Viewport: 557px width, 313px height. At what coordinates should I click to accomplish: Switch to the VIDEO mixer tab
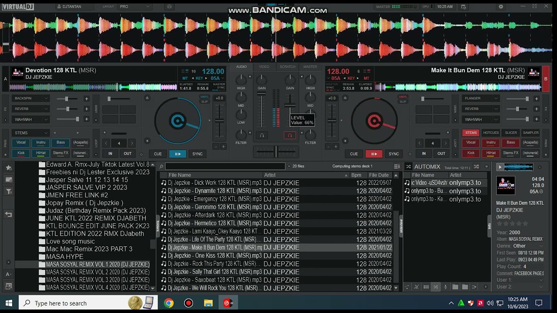(x=264, y=67)
